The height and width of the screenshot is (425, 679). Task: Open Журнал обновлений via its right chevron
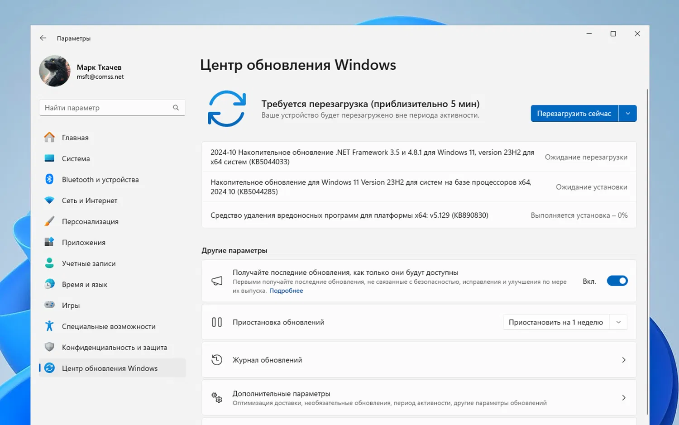coord(624,360)
